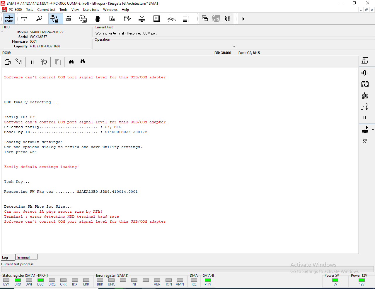Viewport: 375px width, 289px height.
Task: Click the flowchart diagram toolbar icon
Action: (171, 19)
